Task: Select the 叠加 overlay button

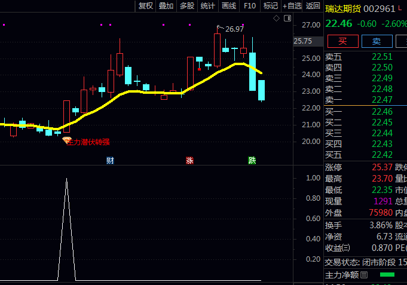Action: pos(166,6)
